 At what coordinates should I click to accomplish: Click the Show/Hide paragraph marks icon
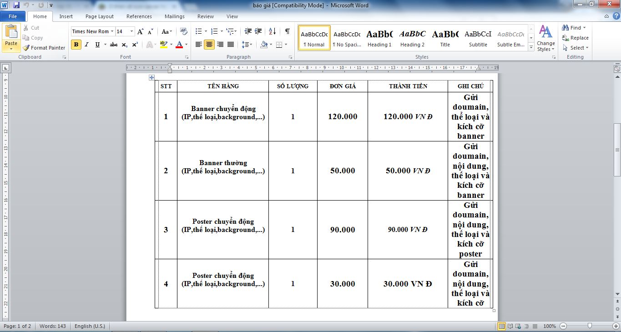(x=287, y=31)
